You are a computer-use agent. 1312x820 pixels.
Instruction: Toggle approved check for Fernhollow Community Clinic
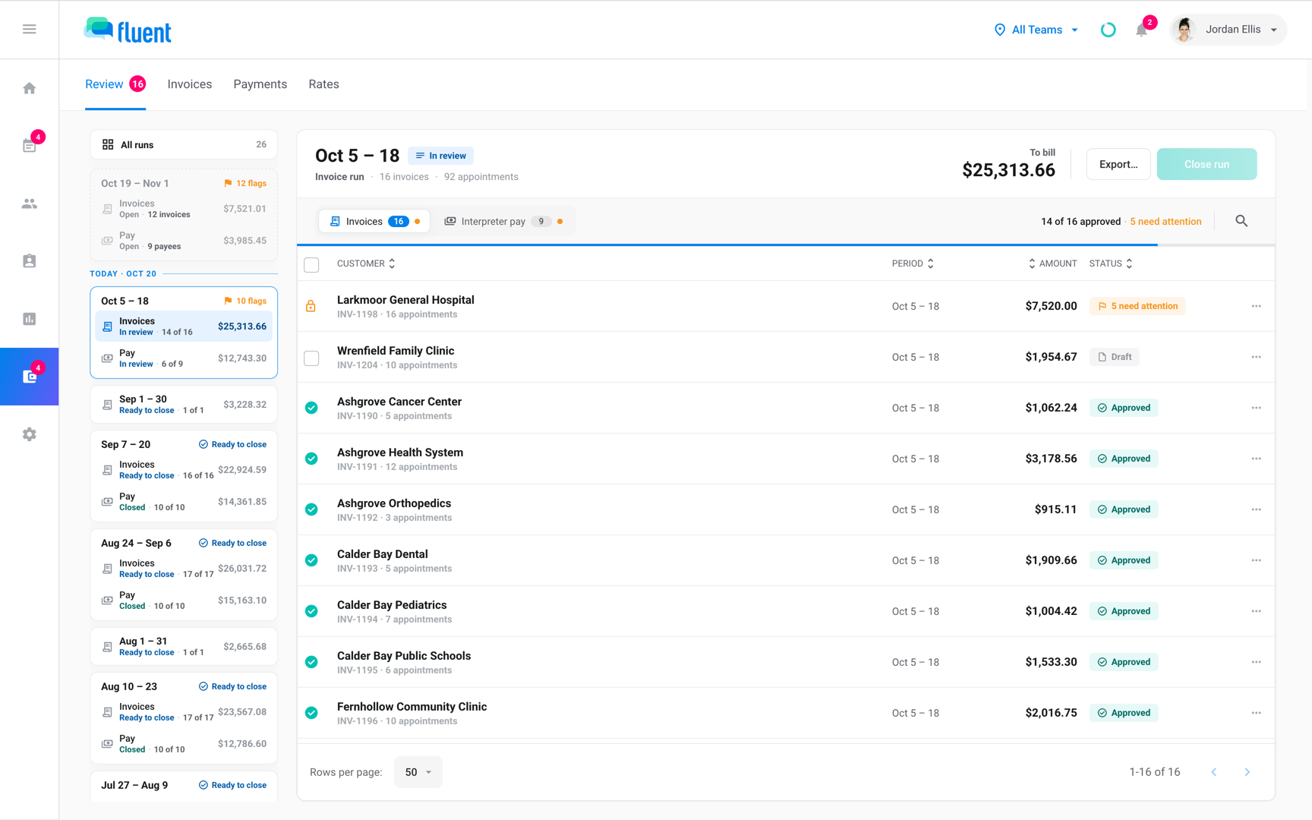(311, 713)
